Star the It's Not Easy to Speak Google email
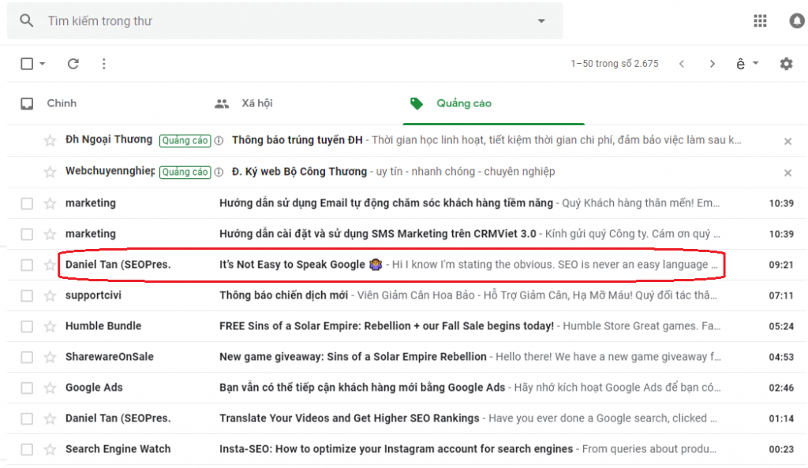This screenshot has width=808, height=468. (x=50, y=265)
